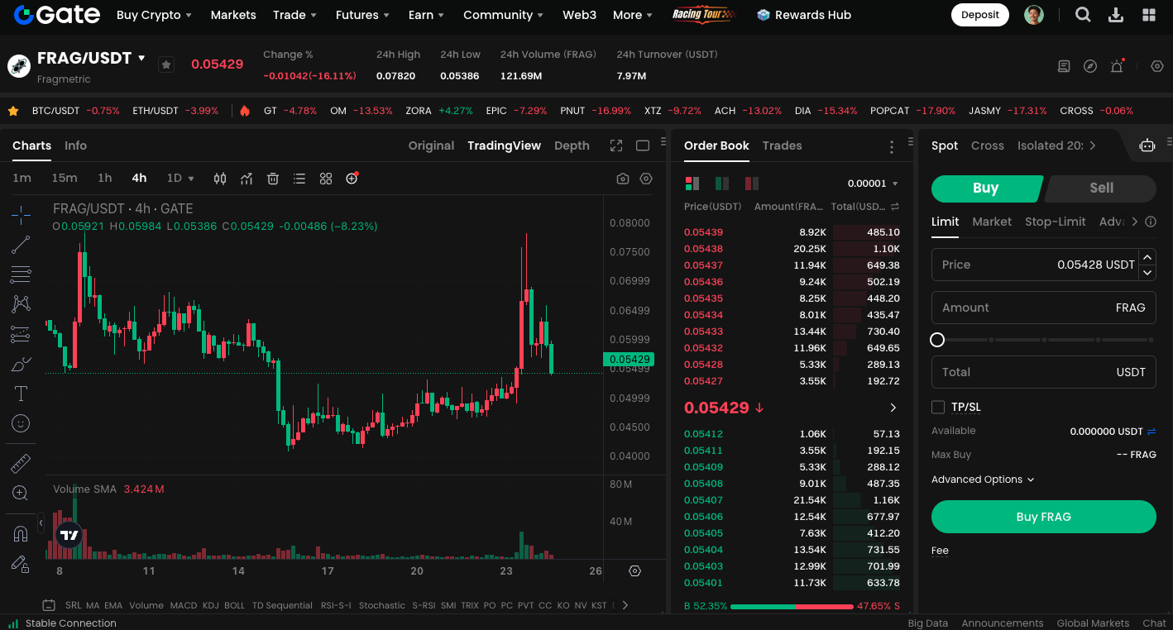Select the zoom in tool

click(21, 493)
